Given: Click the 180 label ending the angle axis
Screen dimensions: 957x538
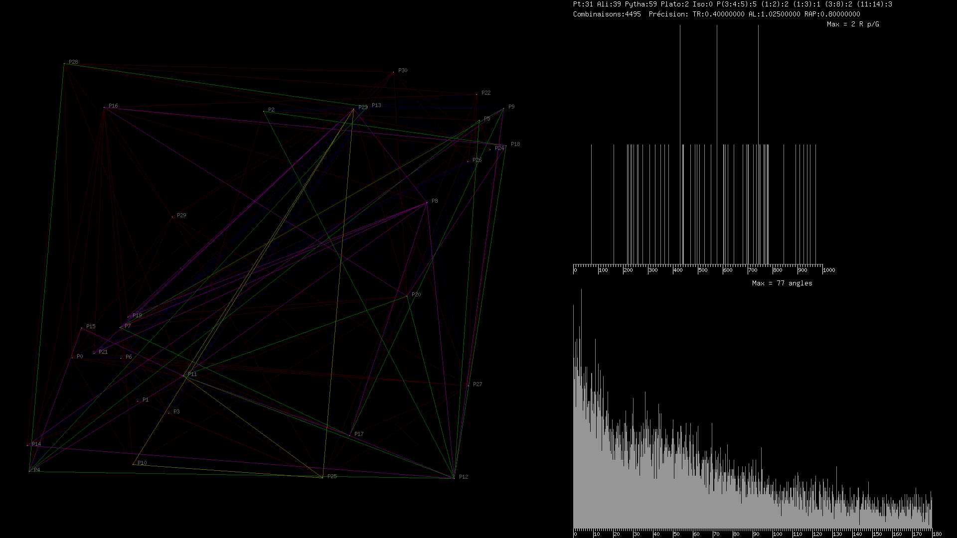Looking at the screenshot, I should [937, 534].
